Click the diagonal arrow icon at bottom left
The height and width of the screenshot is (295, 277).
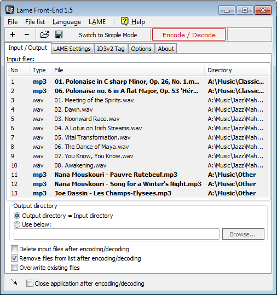14,282
